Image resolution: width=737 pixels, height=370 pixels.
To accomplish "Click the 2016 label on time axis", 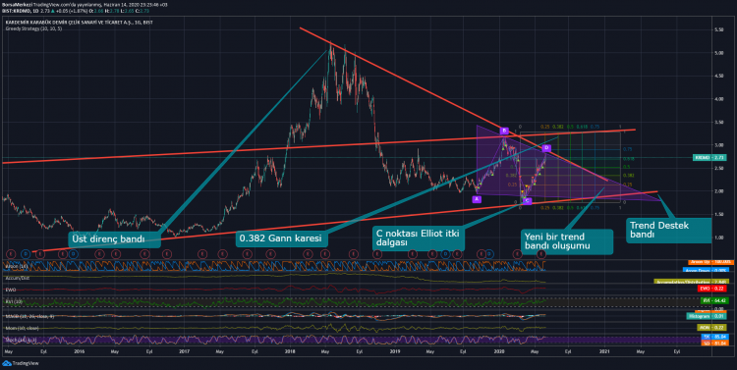I will click(79, 351).
